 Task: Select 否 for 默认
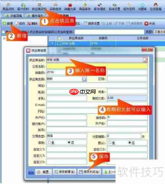tap(132, 143)
